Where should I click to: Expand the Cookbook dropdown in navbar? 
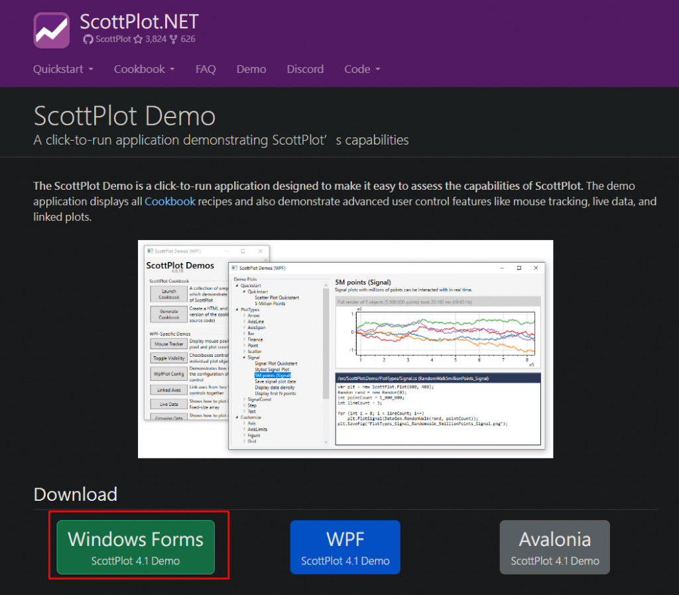pyautogui.click(x=144, y=69)
